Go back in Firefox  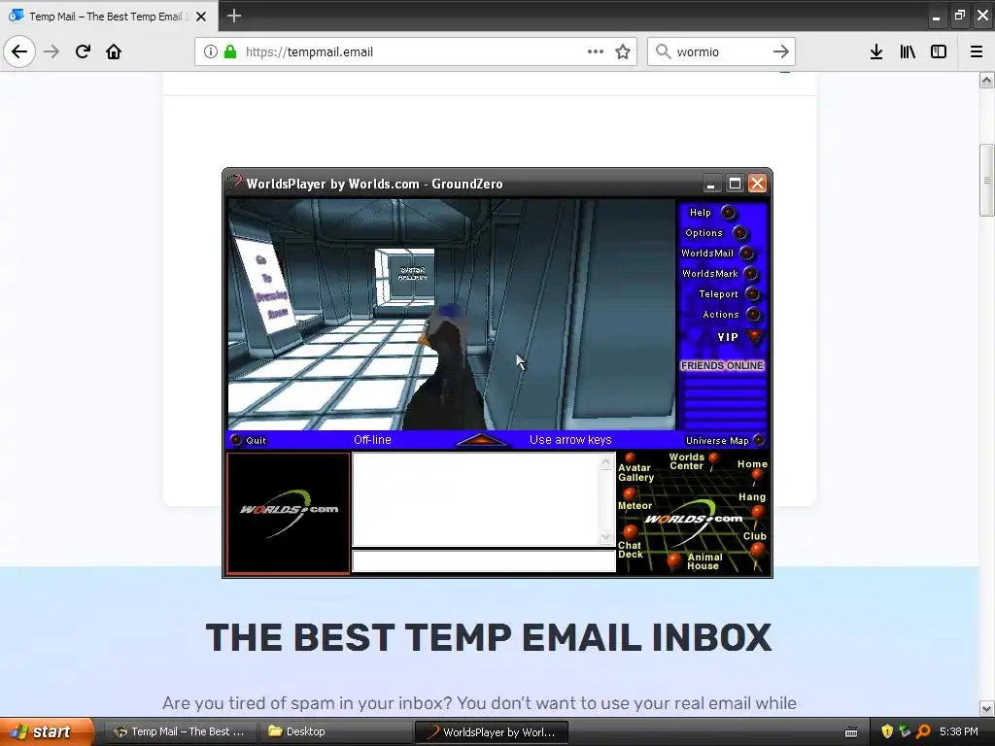click(x=19, y=51)
